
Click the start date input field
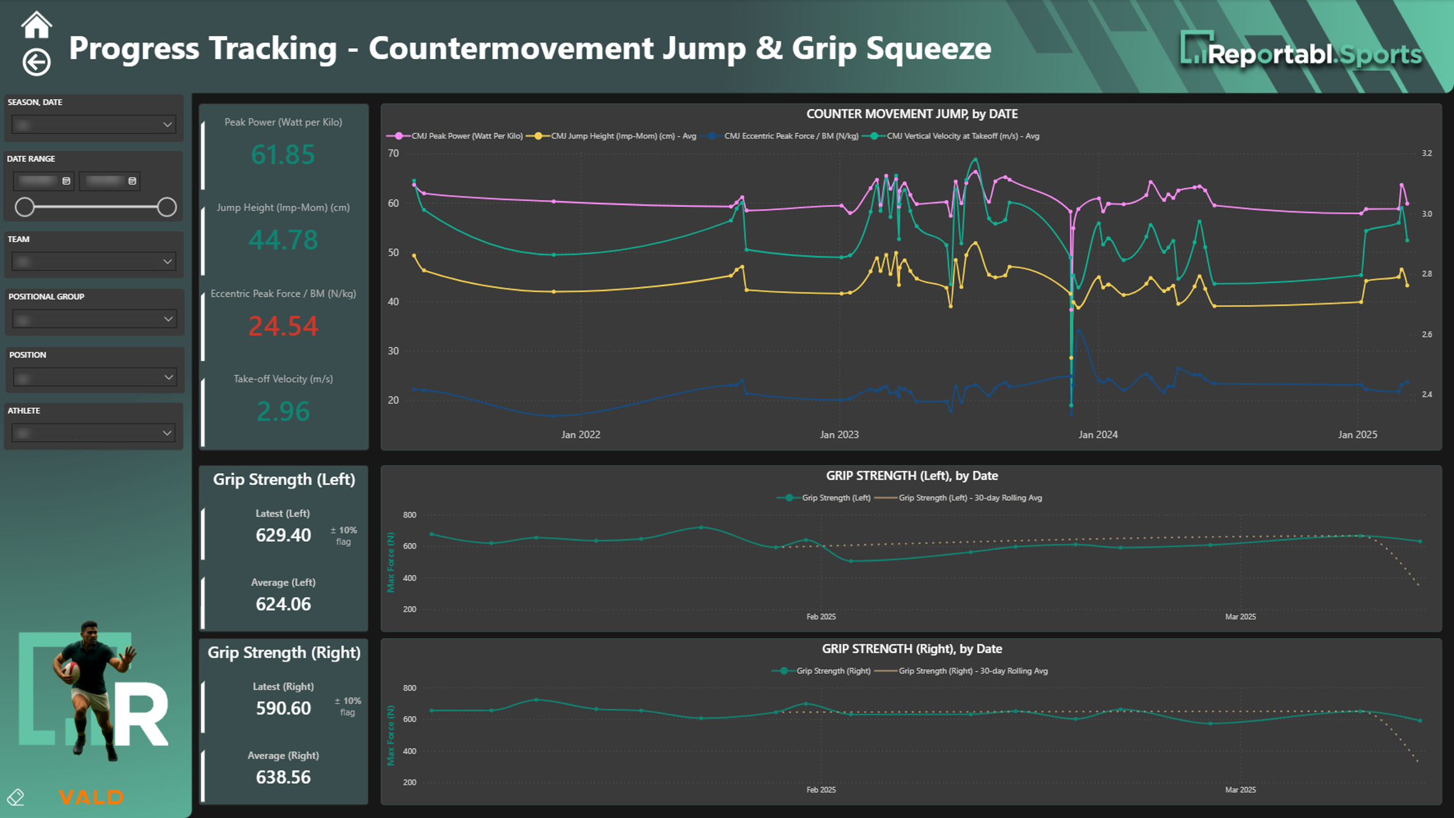pyautogui.click(x=38, y=181)
